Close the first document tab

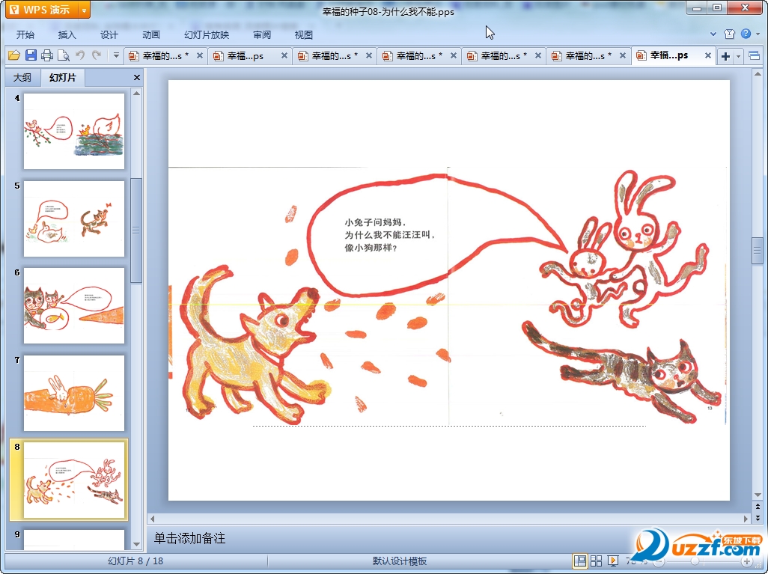click(x=200, y=56)
